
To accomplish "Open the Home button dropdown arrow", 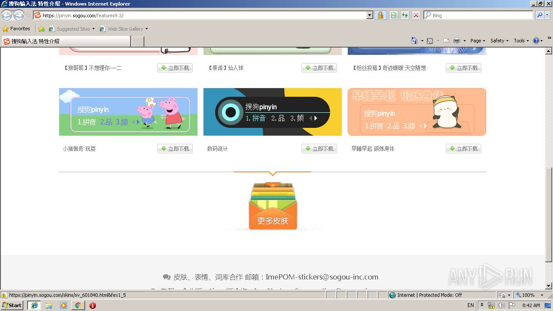I will coord(421,41).
